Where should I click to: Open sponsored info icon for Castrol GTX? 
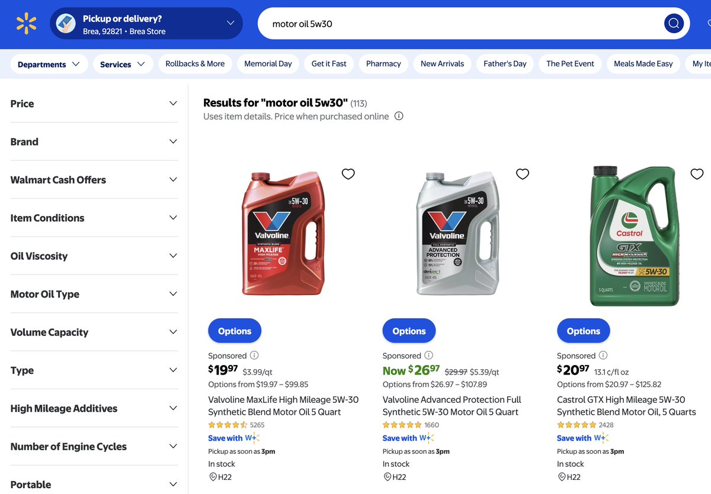[x=603, y=356]
